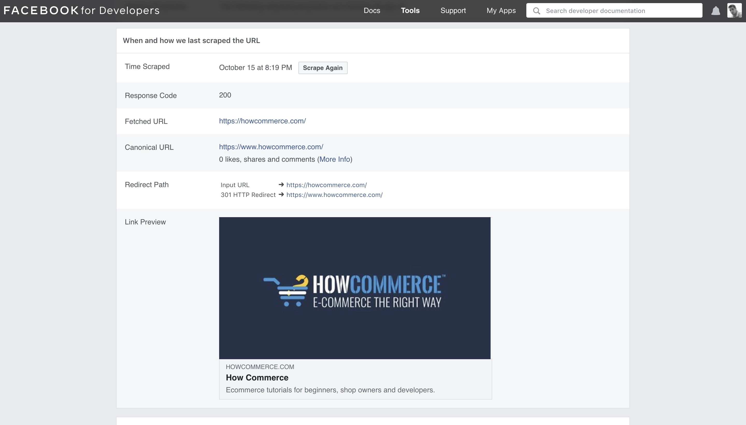Click the Link Preview row label
The image size is (746, 425).
[x=145, y=222]
